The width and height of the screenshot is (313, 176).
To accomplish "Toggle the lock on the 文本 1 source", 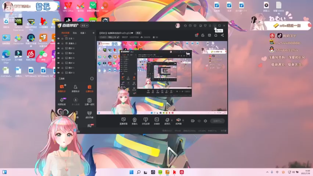I will [x=63, y=38].
